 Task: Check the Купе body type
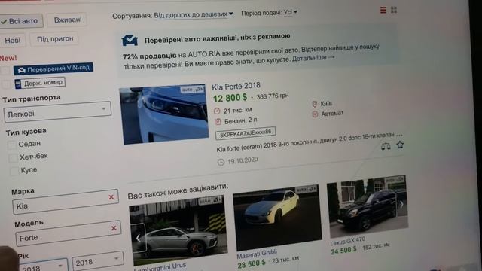pyautogui.click(x=14, y=171)
